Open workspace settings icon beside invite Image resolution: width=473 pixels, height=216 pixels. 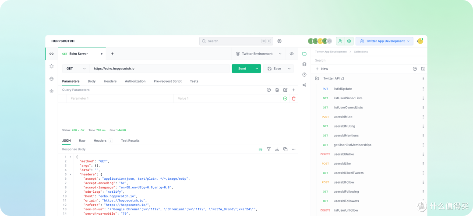coord(349,41)
